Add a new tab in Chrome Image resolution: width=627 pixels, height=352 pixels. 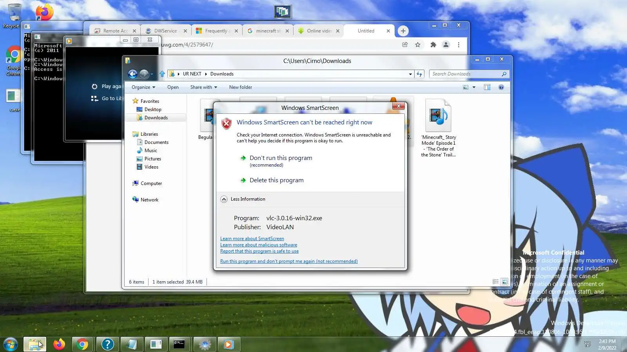click(403, 31)
